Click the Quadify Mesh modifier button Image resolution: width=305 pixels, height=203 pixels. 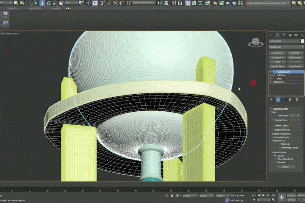click(x=277, y=66)
